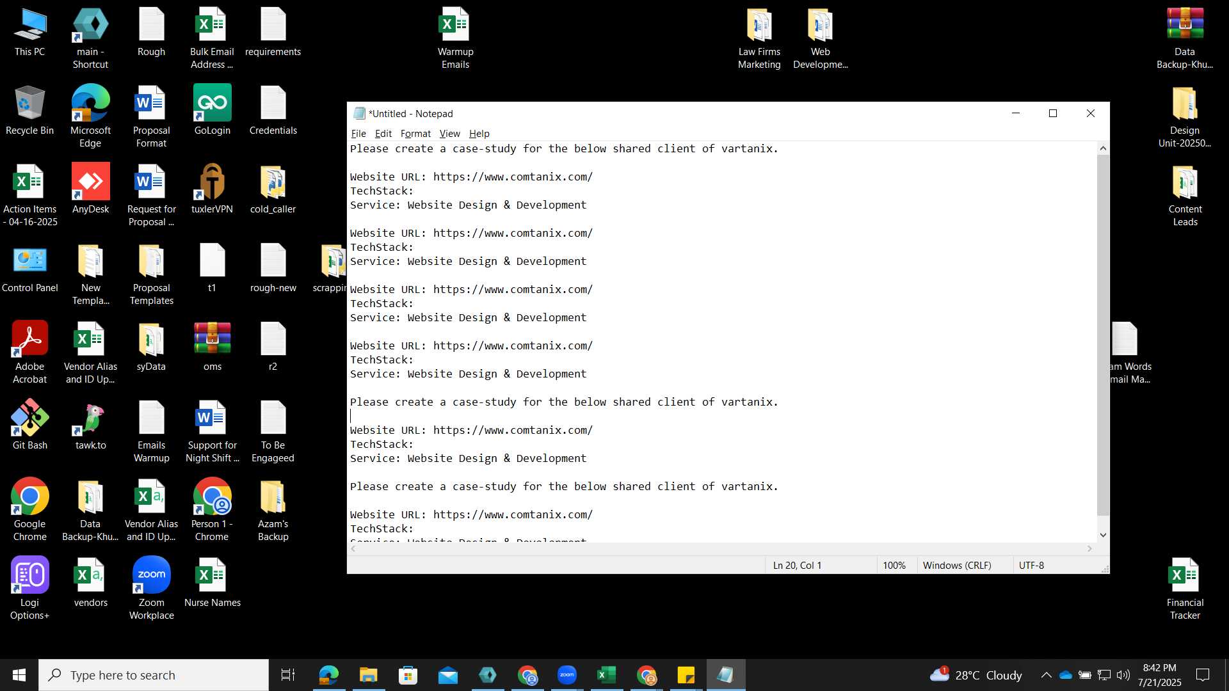
Task: Select Recycle Bin desktop icon
Action: click(x=29, y=111)
